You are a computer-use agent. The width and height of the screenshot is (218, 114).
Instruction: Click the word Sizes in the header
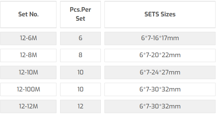point(168,14)
